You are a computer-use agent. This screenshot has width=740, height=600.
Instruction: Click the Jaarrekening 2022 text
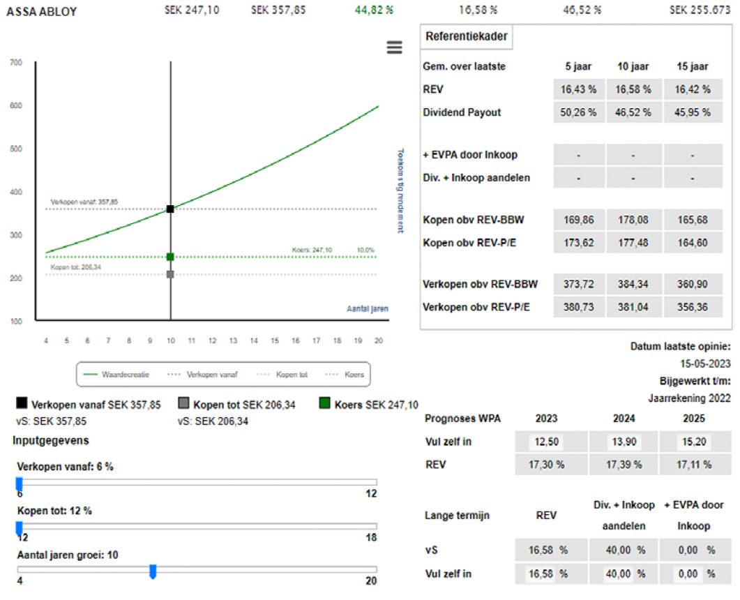[689, 398]
